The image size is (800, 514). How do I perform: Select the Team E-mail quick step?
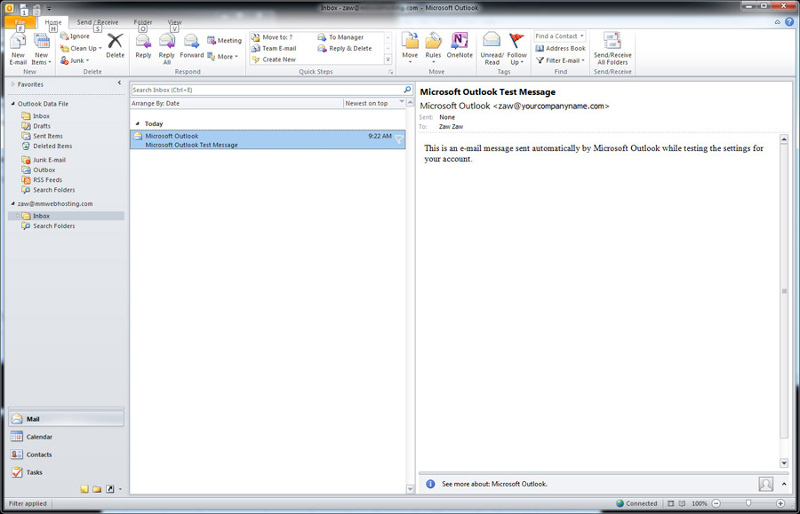274,49
